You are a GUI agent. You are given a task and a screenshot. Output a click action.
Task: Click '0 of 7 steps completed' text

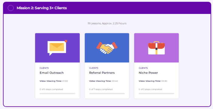coord(101,89)
